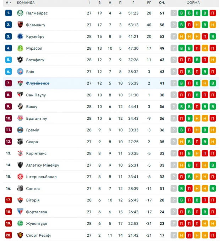Click the Fluminense club crest icon
220x241 pixels.
click(x=20, y=83)
